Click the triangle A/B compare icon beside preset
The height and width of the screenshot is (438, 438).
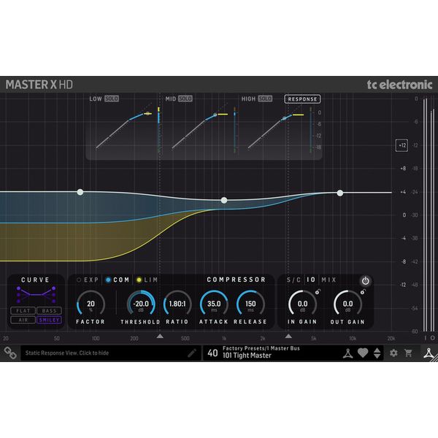pyautogui.click(x=347, y=353)
